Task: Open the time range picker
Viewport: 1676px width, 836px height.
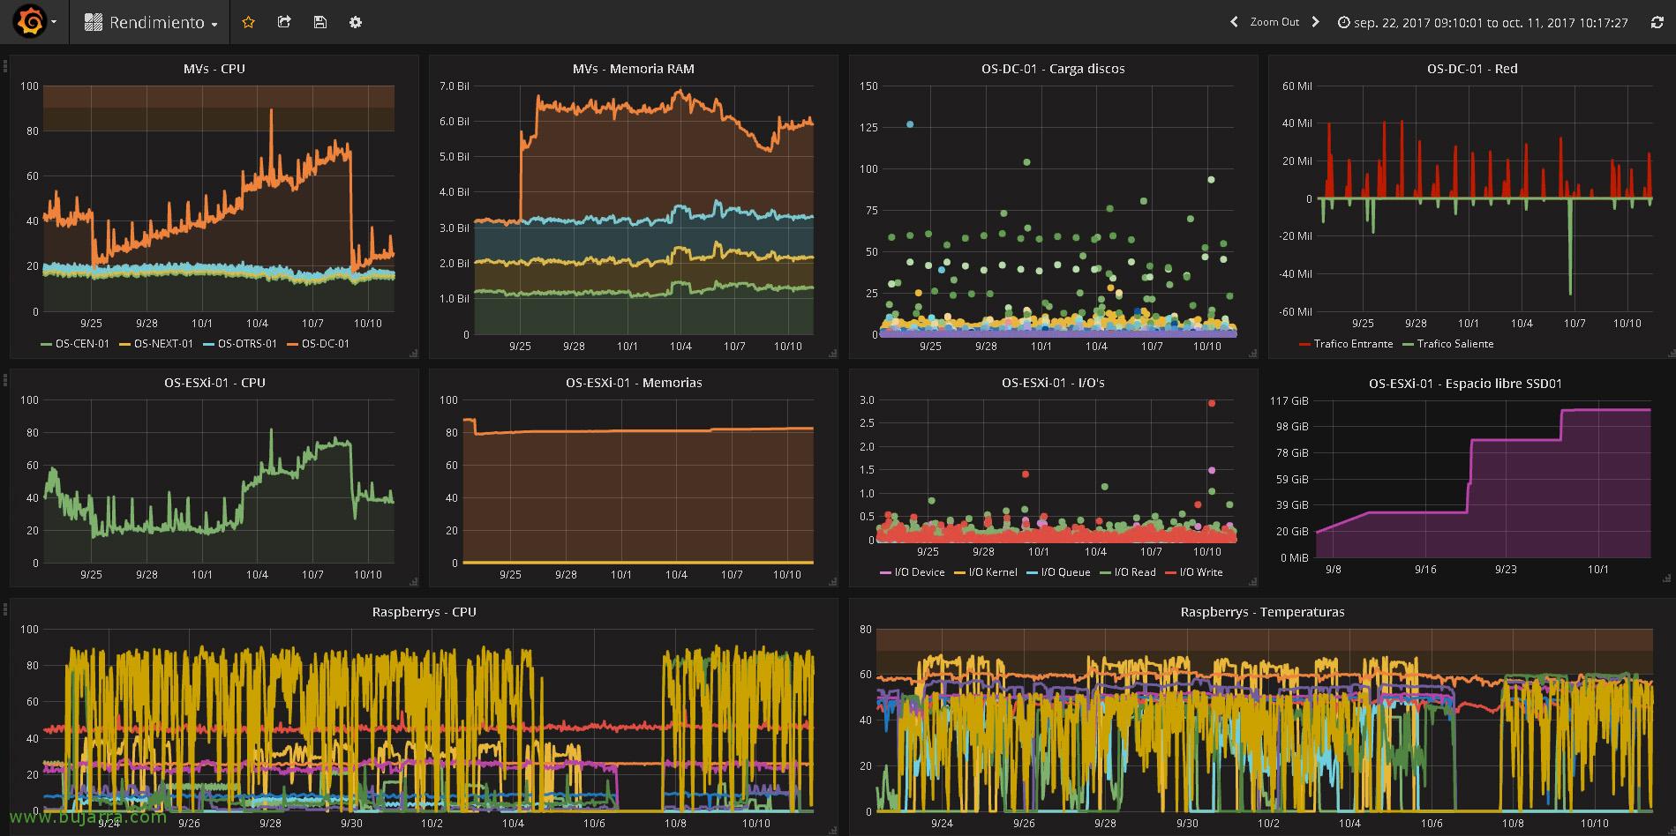Action: pyautogui.click(x=1483, y=23)
